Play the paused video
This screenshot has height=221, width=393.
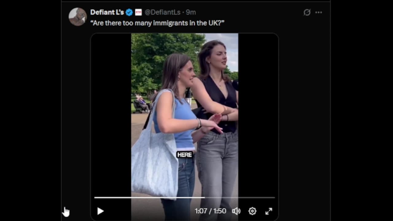pyautogui.click(x=100, y=211)
